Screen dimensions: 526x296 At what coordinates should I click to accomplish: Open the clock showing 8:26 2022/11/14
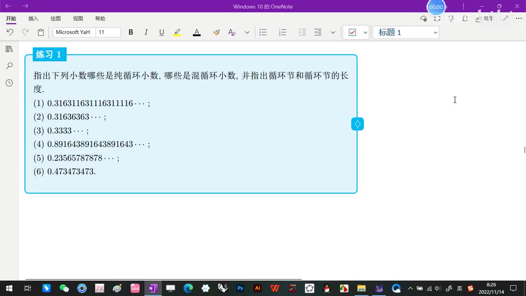click(x=491, y=288)
